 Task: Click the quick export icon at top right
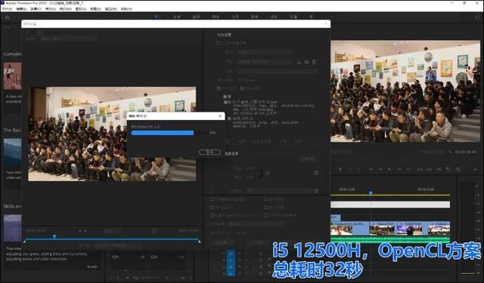pyautogui.click(x=477, y=17)
